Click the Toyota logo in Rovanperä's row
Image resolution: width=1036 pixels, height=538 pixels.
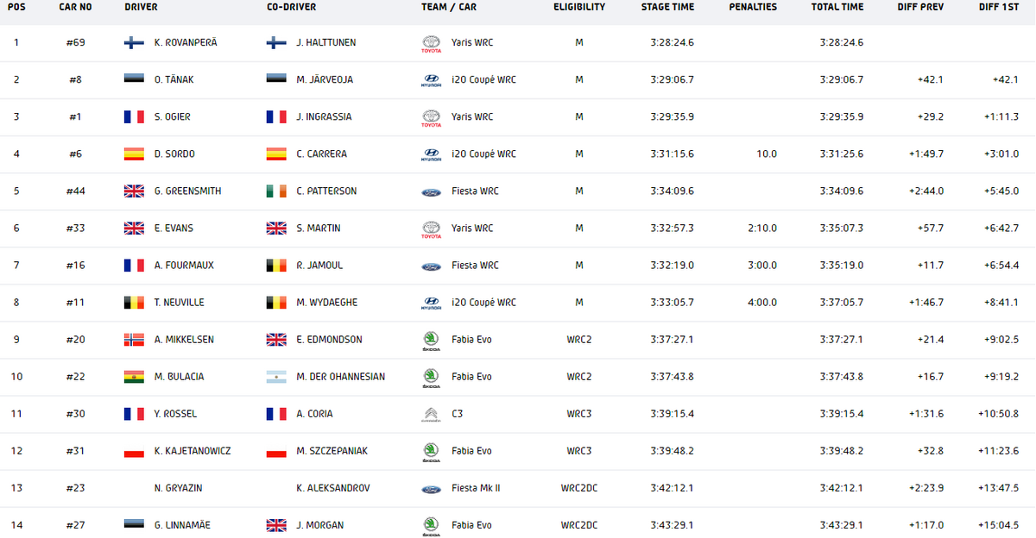pos(430,43)
